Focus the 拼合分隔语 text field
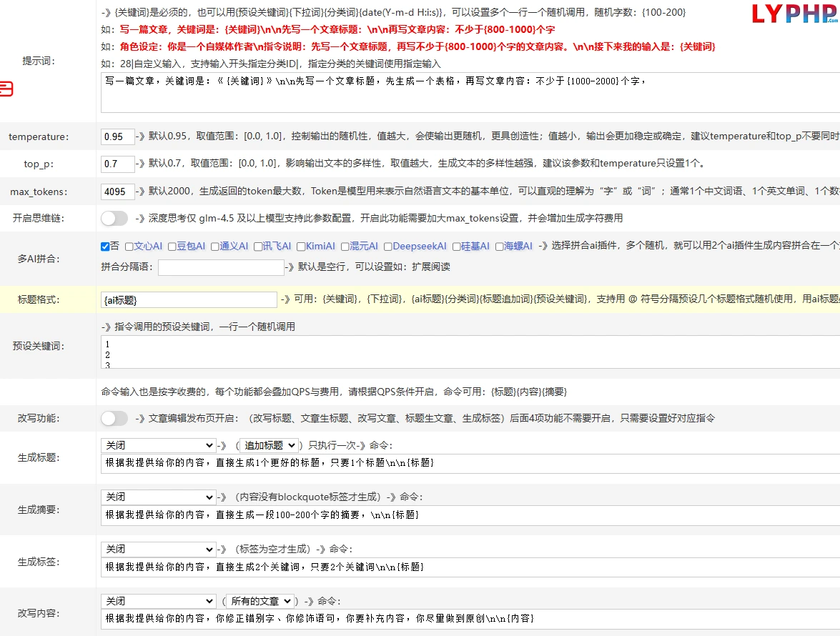 tap(221, 267)
